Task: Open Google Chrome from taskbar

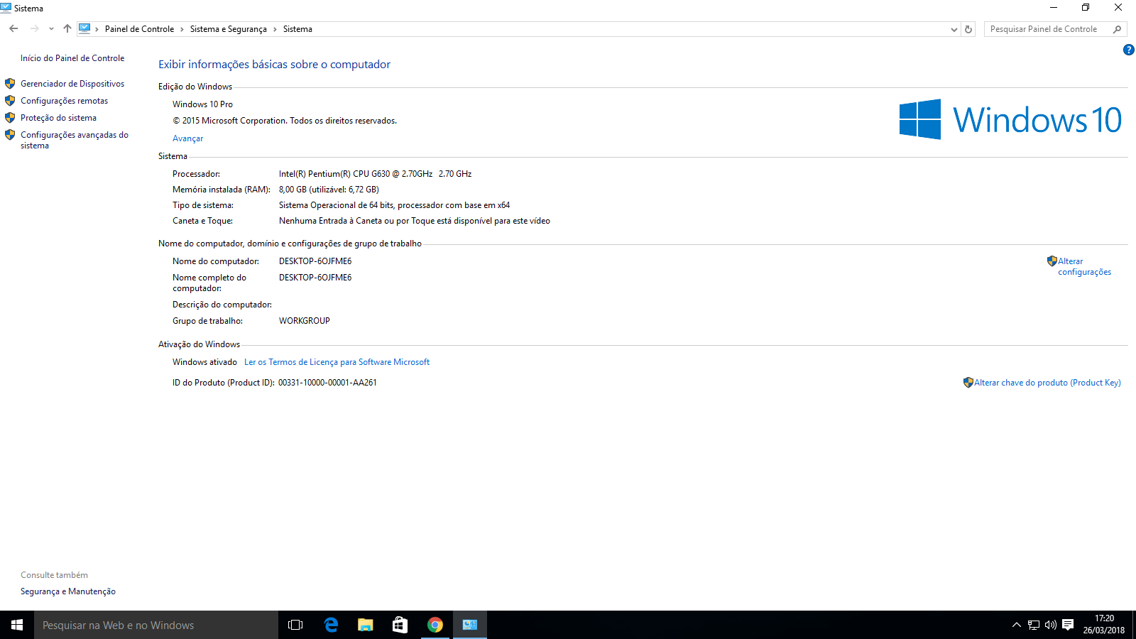Action: pos(435,625)
